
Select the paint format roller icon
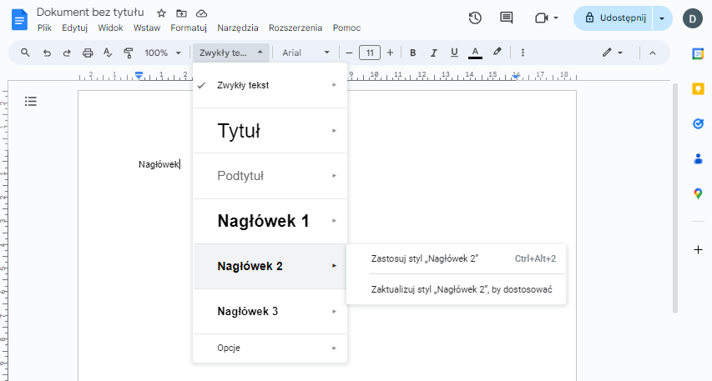128,53
